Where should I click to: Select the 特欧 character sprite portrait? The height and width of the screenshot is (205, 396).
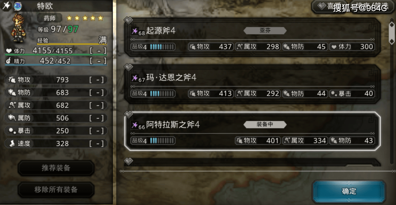click(x=18, y=28)
